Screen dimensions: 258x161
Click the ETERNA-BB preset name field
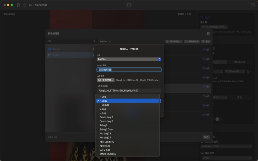pyautogui.click(x=129, y=70)
